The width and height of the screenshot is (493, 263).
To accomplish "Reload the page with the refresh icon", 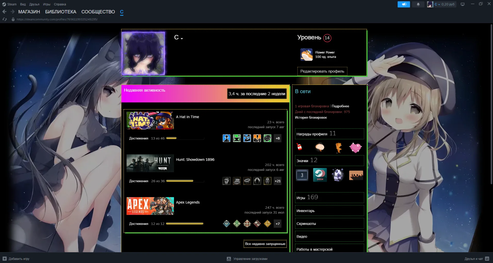I will [5, 19].
